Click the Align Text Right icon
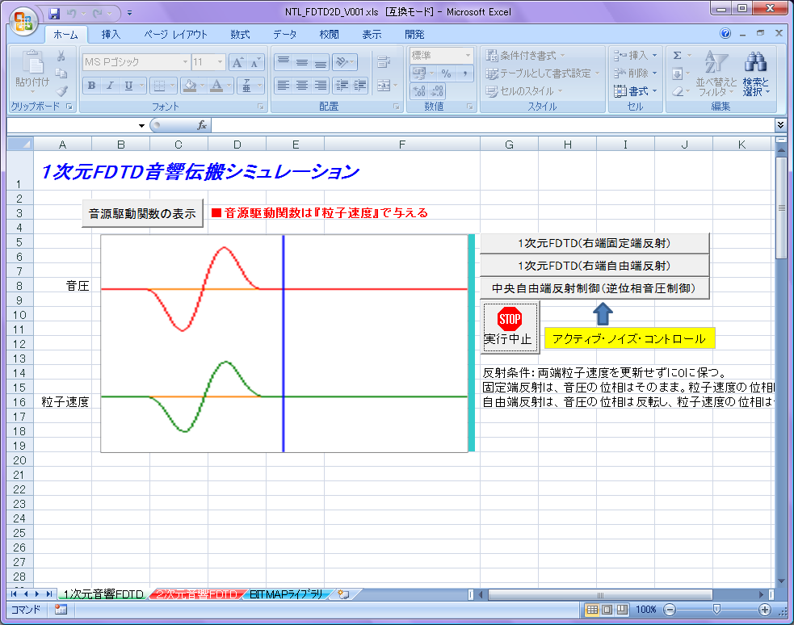The height and width of the screenshot is (625, 794). 321,86
